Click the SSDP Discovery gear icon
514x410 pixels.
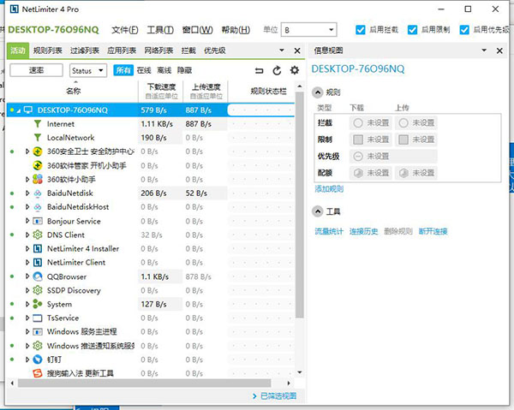38,290
